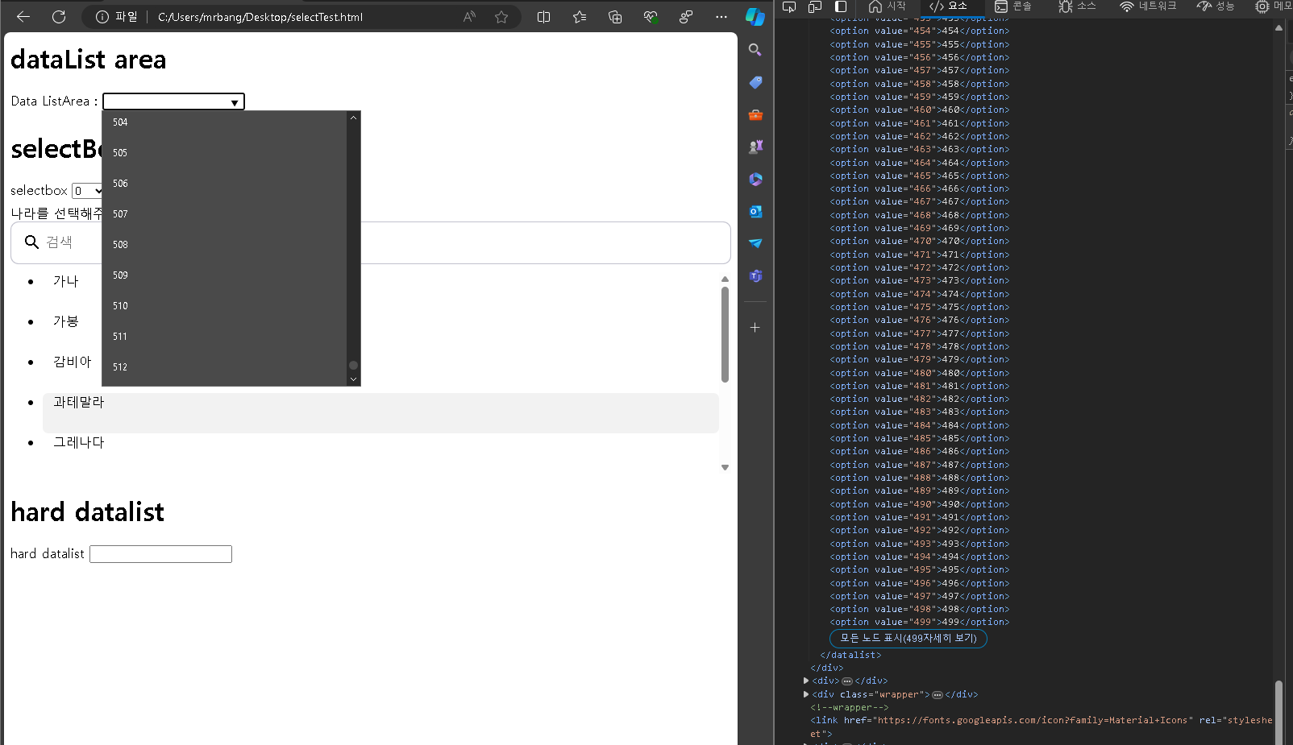Open Browser essentials heart icon
1293x745 pixels.
[651, 17]
